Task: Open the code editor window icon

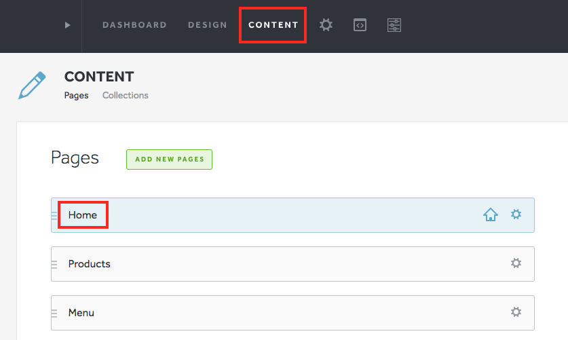Action: [x=360, y=25]
